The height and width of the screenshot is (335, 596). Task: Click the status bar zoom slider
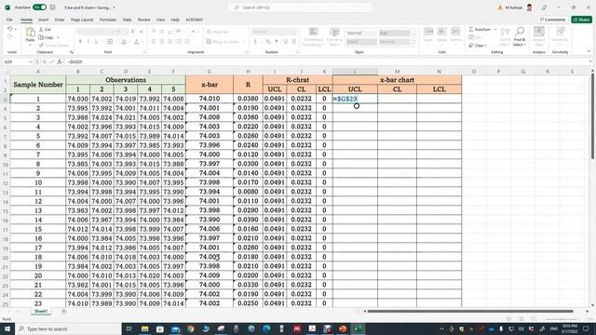(562, 319)
